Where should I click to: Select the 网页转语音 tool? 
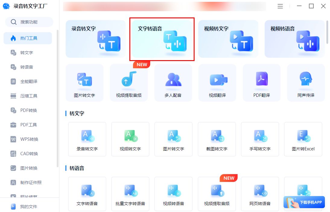click(x=260, y=194)
